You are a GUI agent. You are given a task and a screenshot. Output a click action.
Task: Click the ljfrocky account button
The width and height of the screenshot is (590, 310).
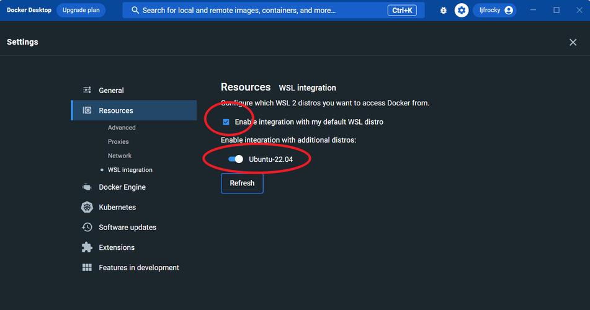(495, 10)
